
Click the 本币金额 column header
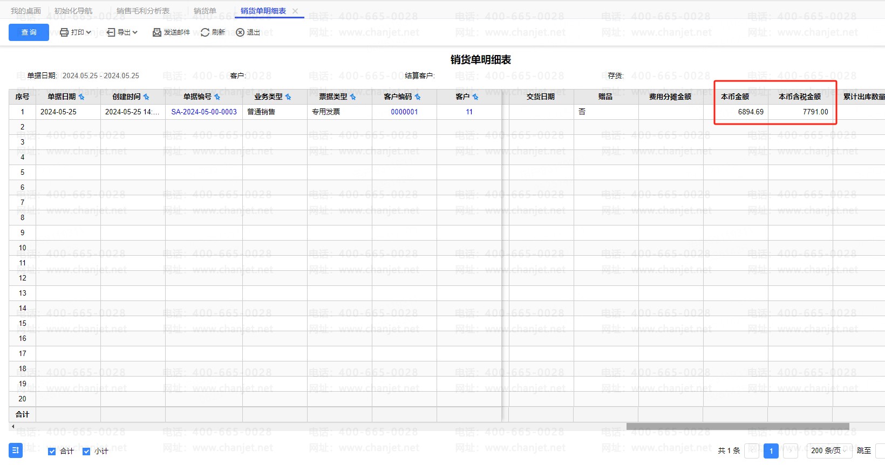[x=735, y=97]
